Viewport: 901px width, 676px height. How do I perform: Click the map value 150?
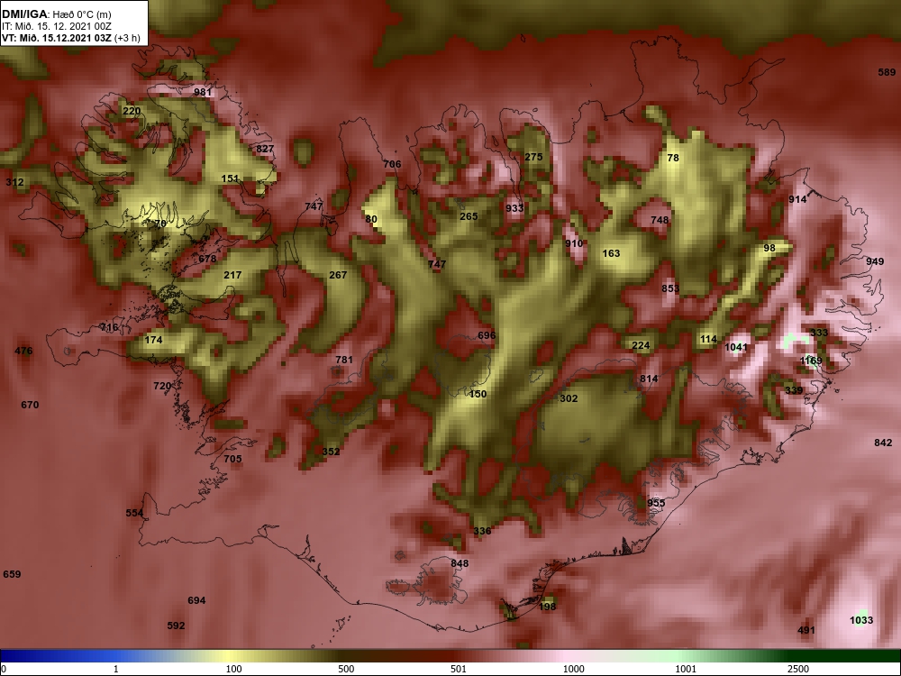click(478, 395)
